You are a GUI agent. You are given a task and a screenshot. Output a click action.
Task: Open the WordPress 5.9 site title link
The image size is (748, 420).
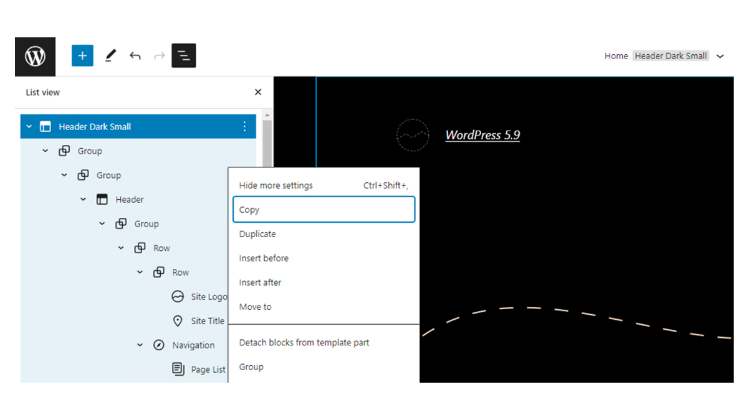[x=482, y=135]
